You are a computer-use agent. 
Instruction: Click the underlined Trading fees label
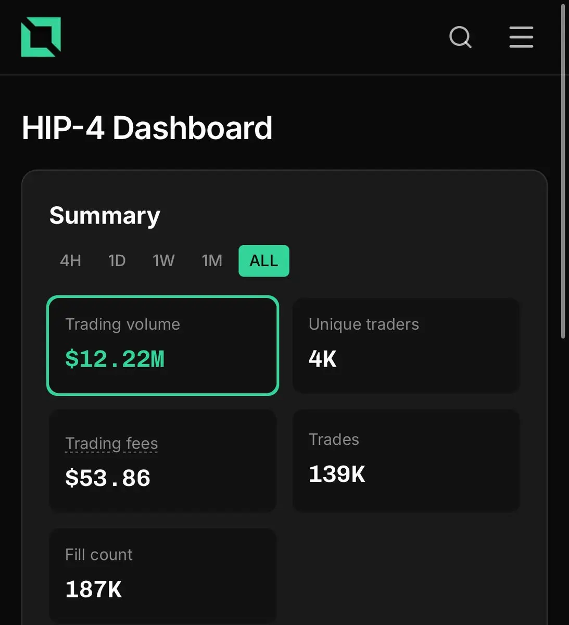point(111,443)
